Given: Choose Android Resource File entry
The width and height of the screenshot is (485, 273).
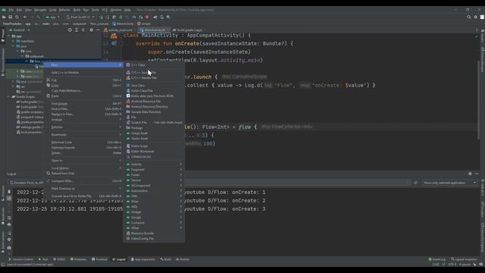Looking at the screenshot, I should click(x=154, y=101).
